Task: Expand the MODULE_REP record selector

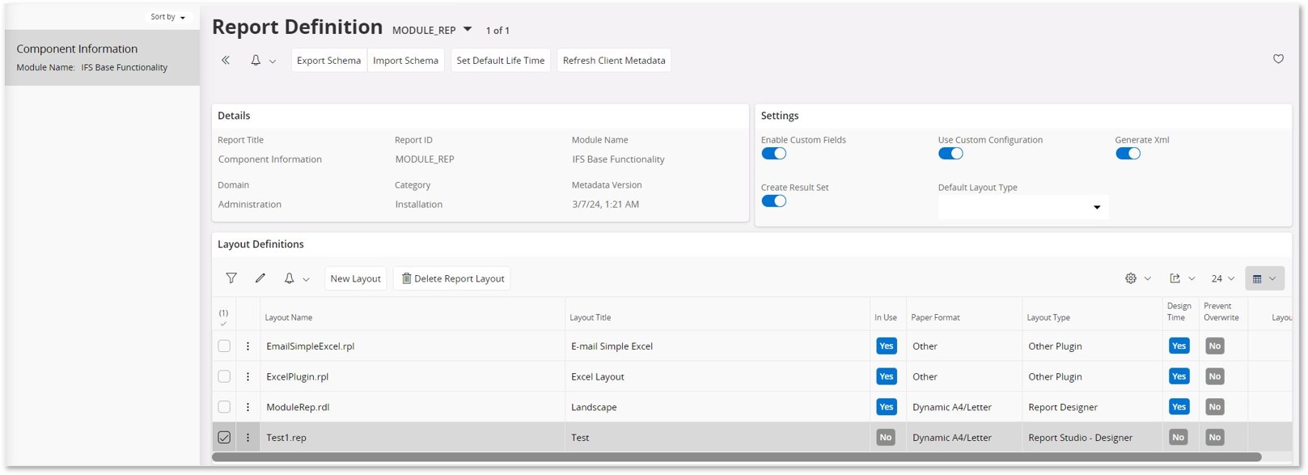Action: pos(468,30)
